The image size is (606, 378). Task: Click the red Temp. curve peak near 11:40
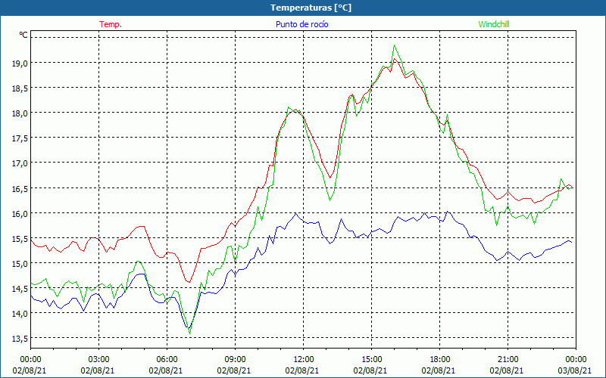[295, 110]
